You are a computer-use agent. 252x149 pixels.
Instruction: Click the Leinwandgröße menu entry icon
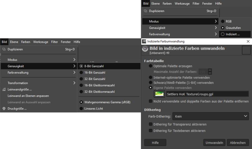pos(4,89)
